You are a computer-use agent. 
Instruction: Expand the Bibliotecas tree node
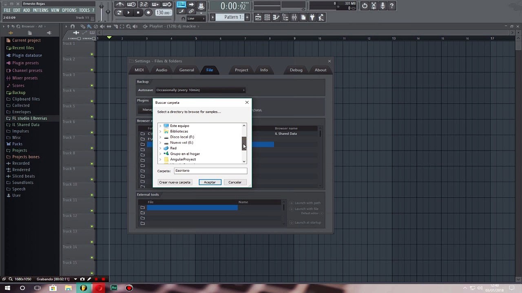[160, 131]
